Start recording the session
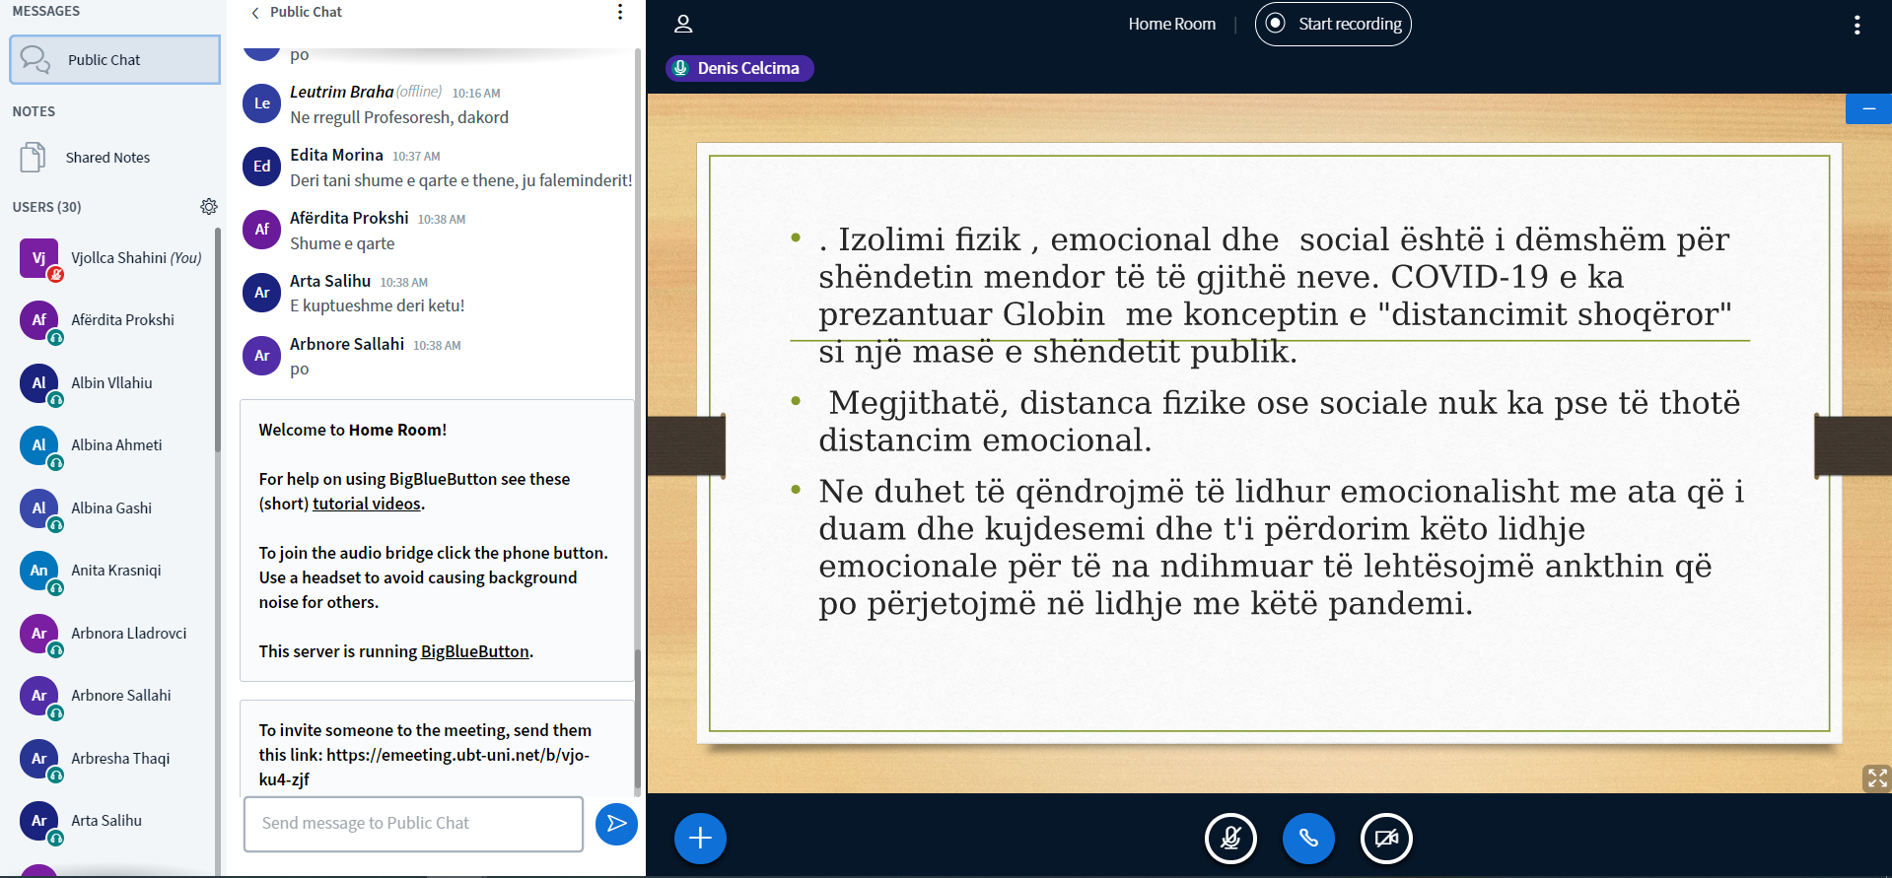The height and width of the screenshot is (878, 1892). (x=1333, y=25)
